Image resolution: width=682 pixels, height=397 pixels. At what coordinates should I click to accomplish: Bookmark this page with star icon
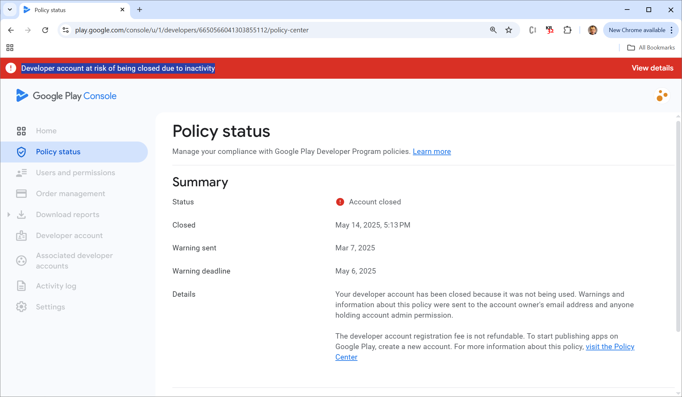coord(509,30)
